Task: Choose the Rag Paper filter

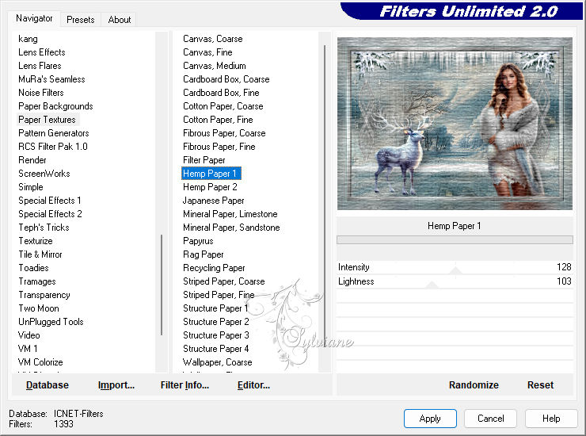Action: (x=204, y=254)
